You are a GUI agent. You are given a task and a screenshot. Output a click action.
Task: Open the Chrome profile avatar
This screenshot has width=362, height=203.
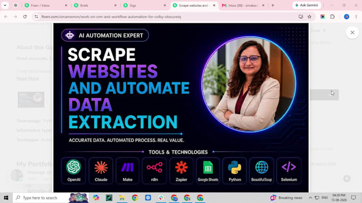click(x=347, y=16)
